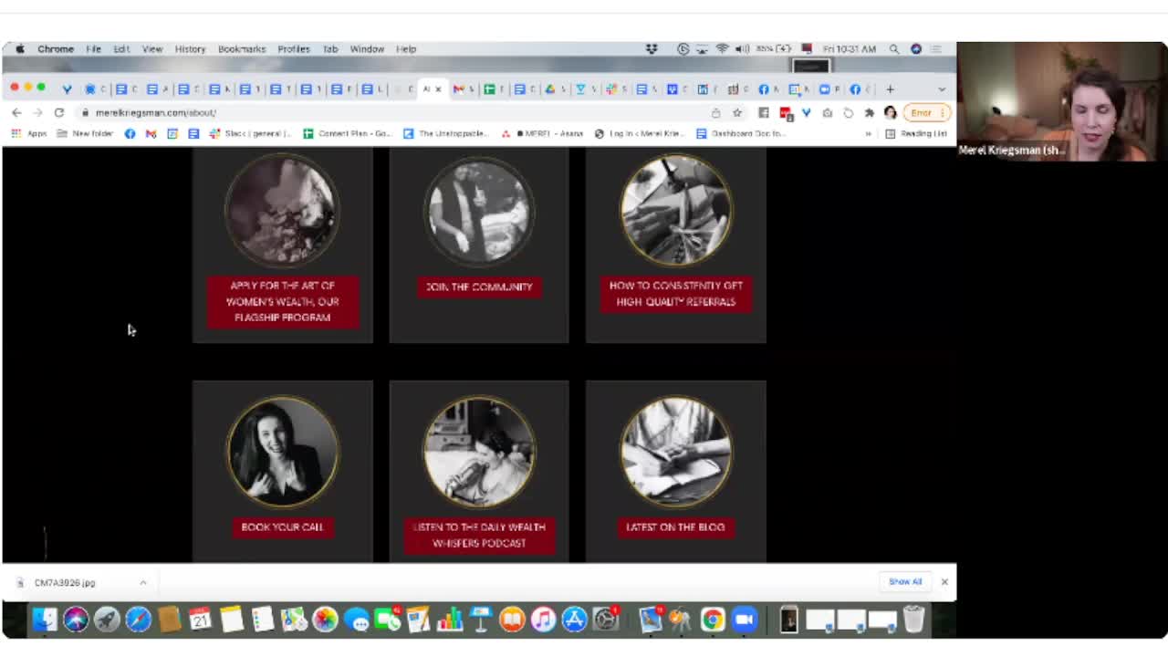Expand options for the CM7A3926.jpg download
Image resolution: width=1168 pixels, height=657 pixels.
[x=143, y=582]
